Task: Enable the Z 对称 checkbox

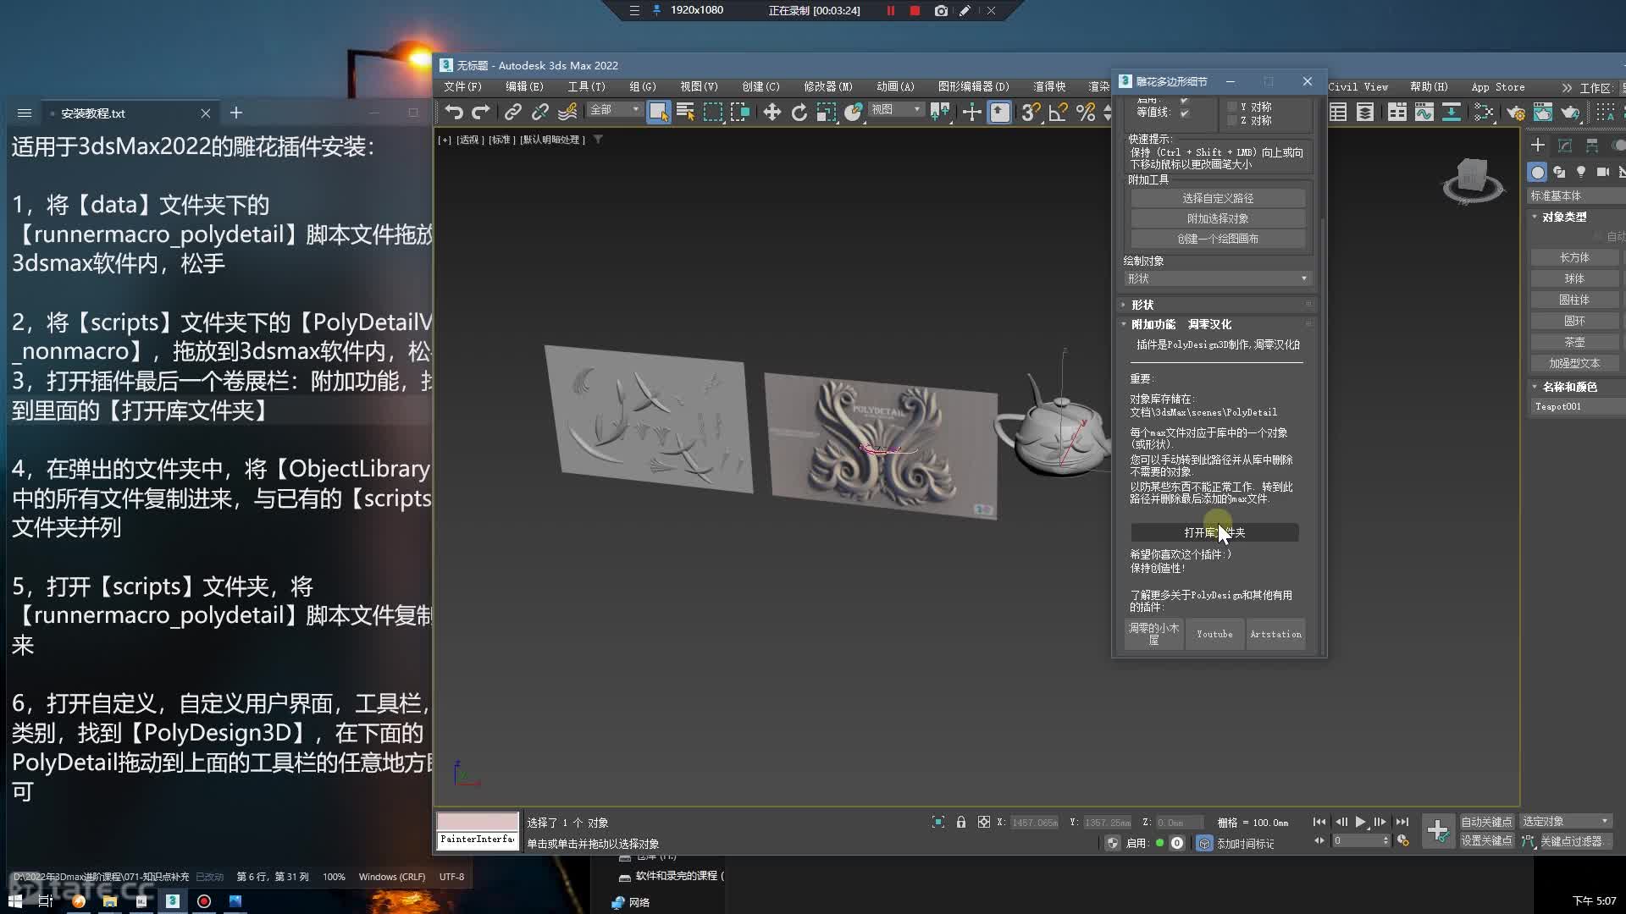Action: click(x=1232, y=120)
